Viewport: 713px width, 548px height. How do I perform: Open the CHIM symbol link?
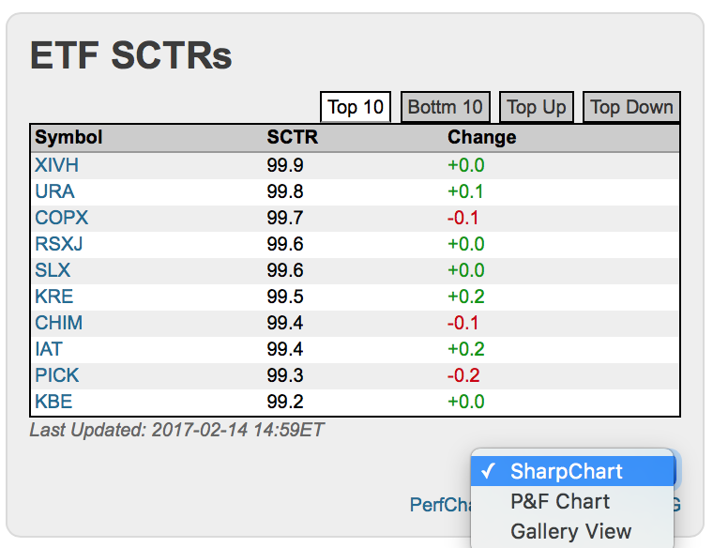click(58, 323)
